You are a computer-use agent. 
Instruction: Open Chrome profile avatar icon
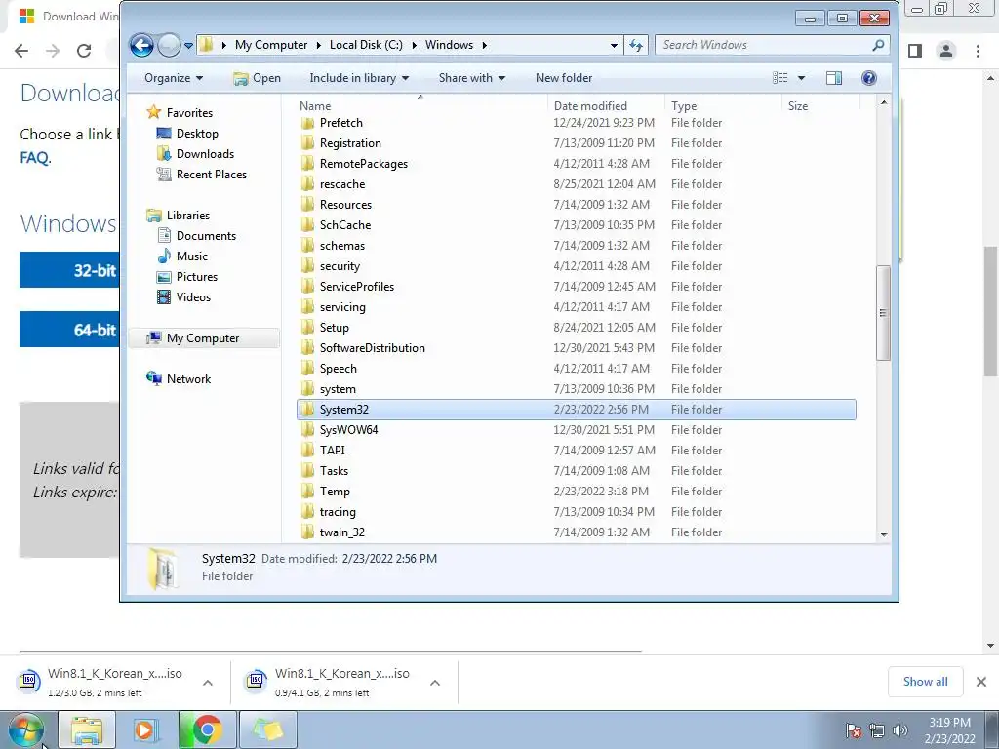coord(946,51)
